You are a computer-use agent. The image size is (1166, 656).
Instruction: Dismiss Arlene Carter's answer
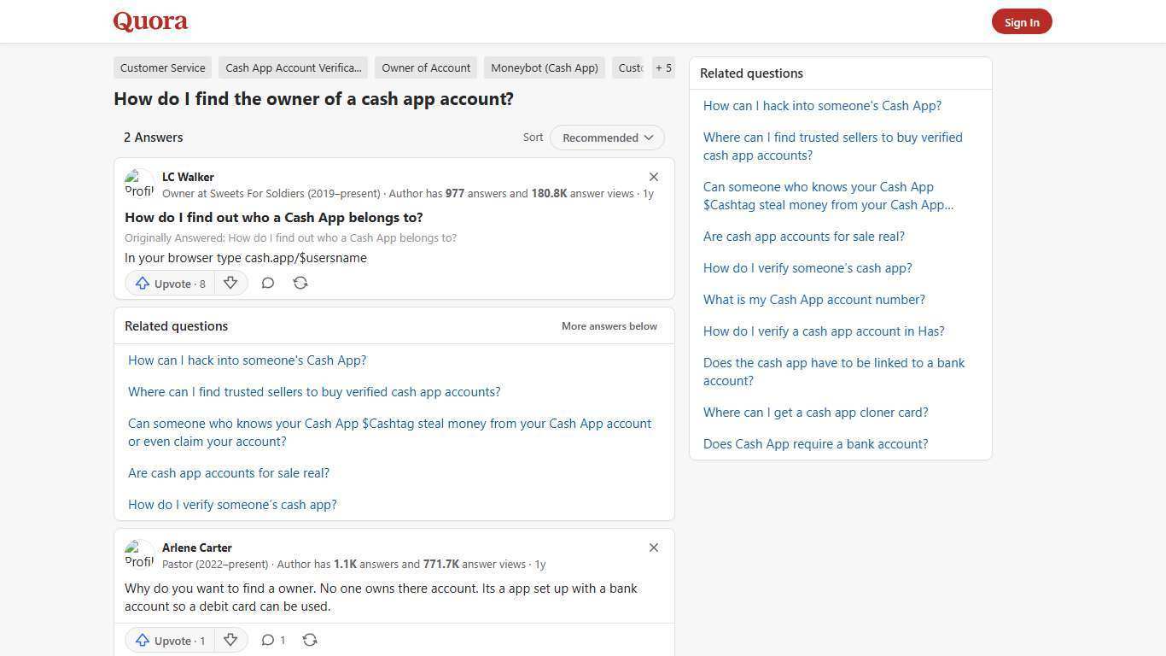[x=654, y=548]
